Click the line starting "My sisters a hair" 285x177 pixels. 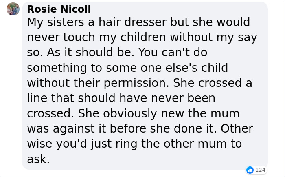tap(138, 22)
